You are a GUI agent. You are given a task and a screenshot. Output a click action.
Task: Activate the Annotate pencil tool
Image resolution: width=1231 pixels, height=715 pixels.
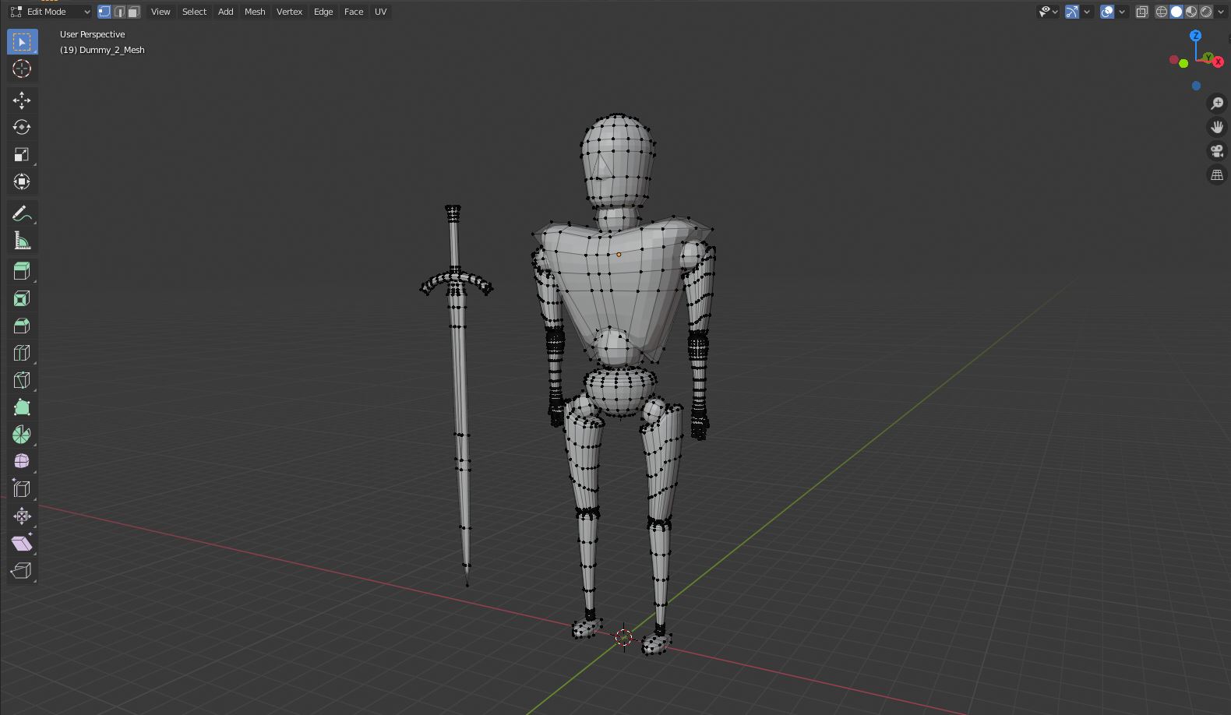[x=22, y=213]
